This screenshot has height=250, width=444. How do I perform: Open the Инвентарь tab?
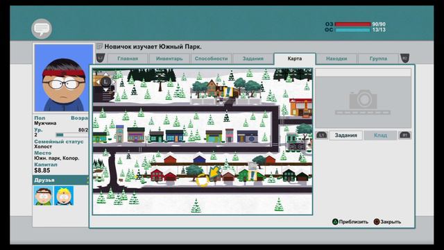tap(169, 58)
